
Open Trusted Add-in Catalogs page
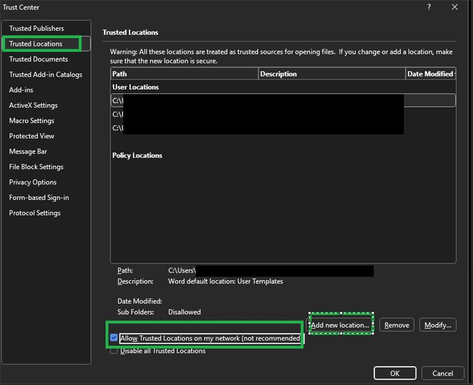46,74
